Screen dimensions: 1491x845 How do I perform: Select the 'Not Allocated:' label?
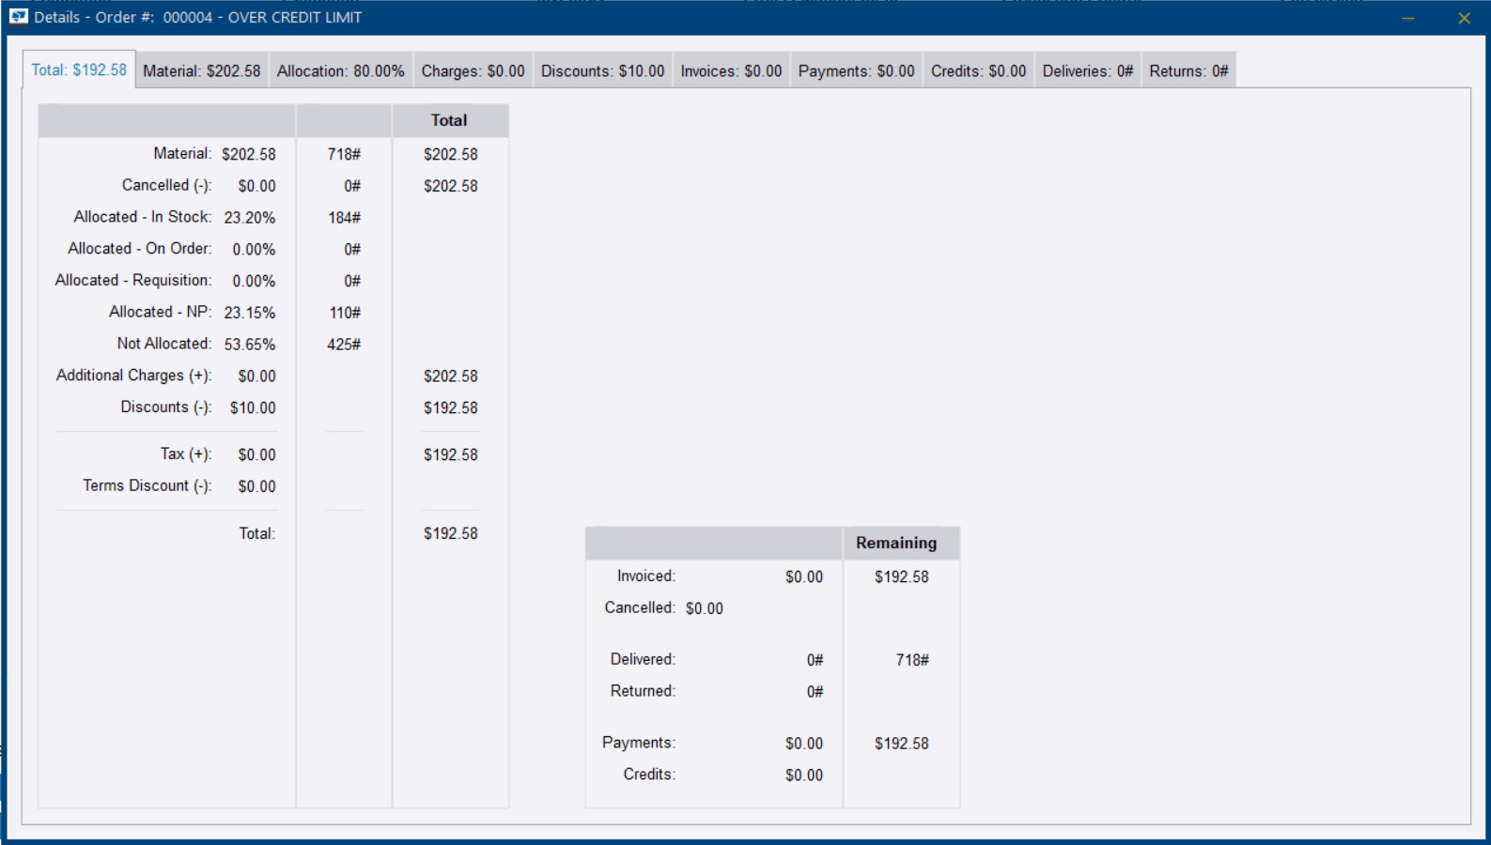164,344
